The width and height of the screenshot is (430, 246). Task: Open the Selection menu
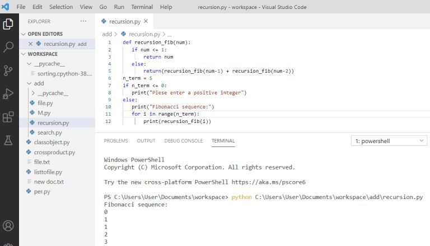coord(61,7)
